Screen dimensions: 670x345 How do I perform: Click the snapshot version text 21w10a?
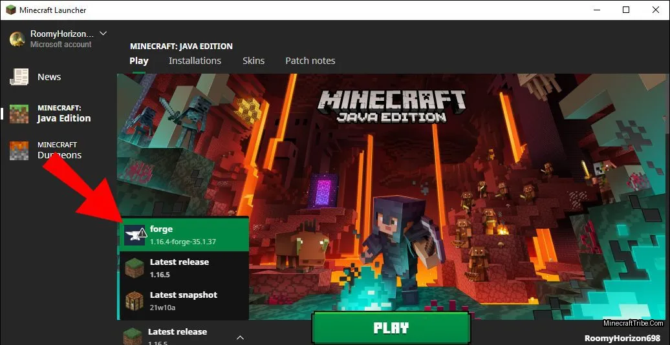(x=162, y=308)
